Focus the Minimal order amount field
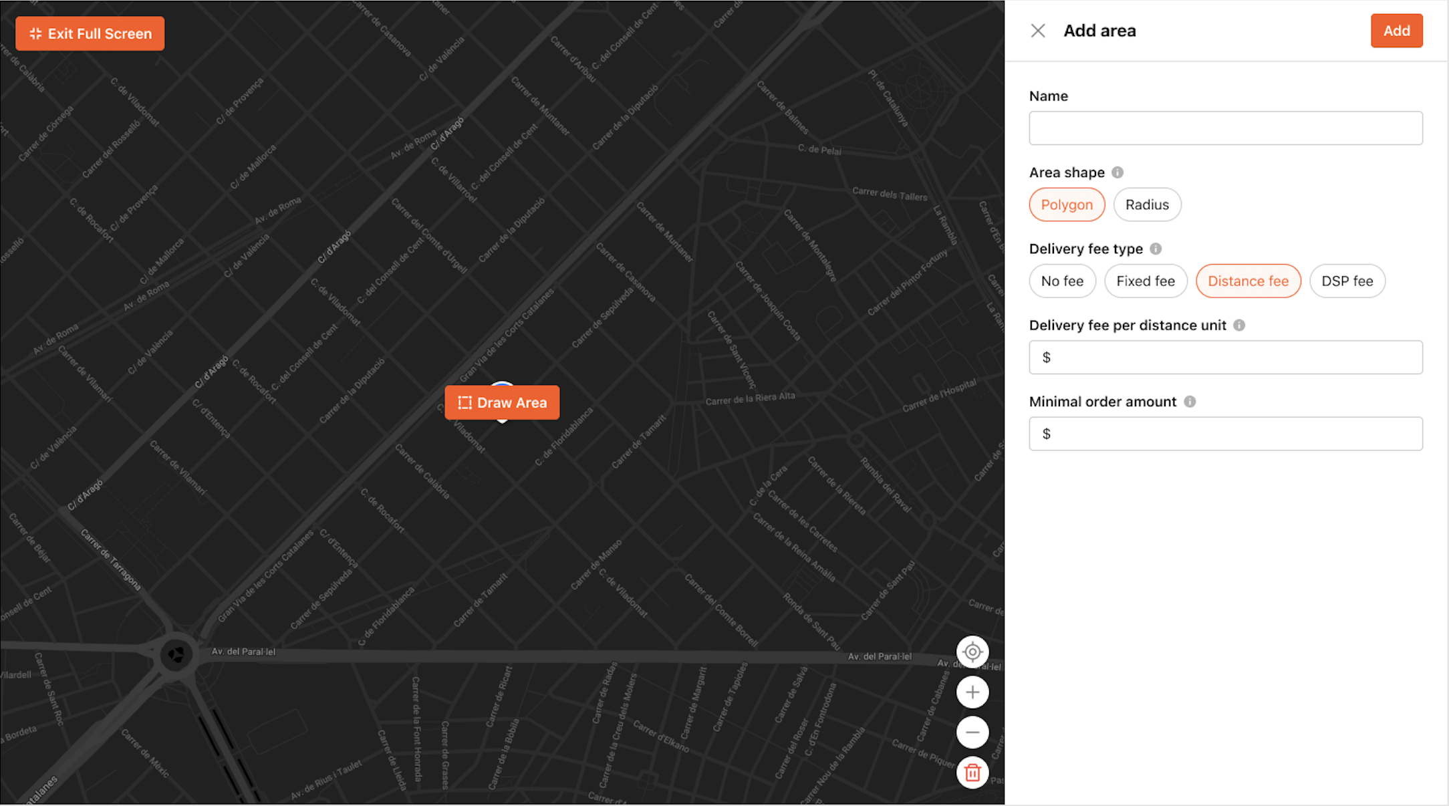 [1226, 434]
